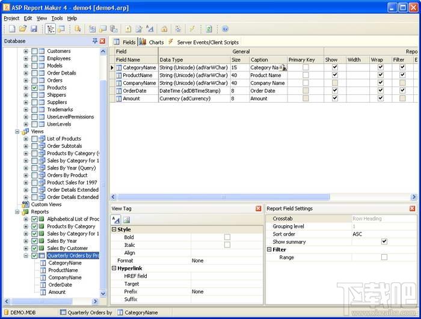This screenshot has height=319, width=421.
Task: Check the Customers table checkbox
Action: 34,51
